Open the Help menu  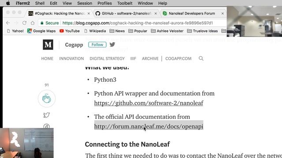163,3
